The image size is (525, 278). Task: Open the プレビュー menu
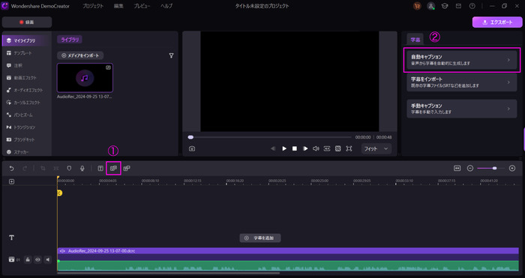(142, 6)
